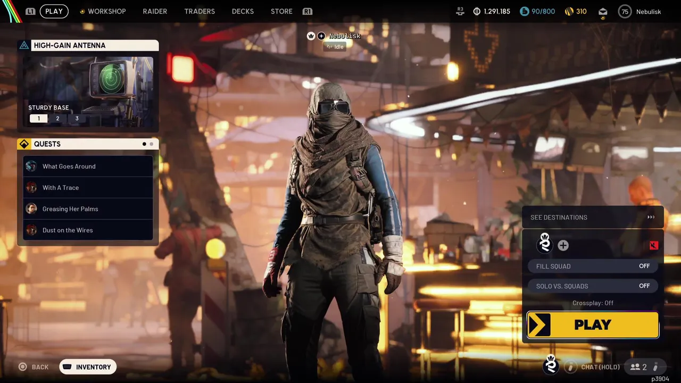The width and height of the screenshot is (681, 383).
Task: Select the first quests page dot
Action: 144,144
